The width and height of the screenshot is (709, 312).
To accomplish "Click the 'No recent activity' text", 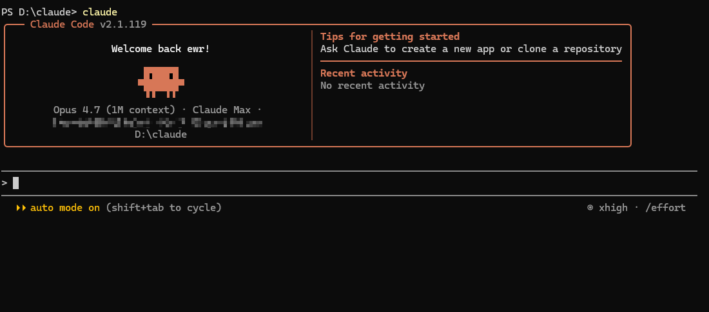I will tap(372, 86).
